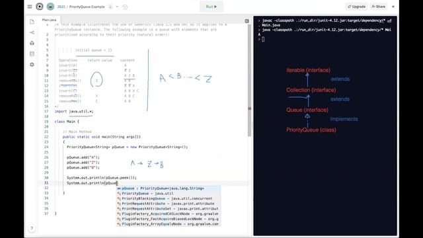Click the console terminal prompt cursor
The height and width of the screenshot is (238, 423).
click(x=263, y=40)
